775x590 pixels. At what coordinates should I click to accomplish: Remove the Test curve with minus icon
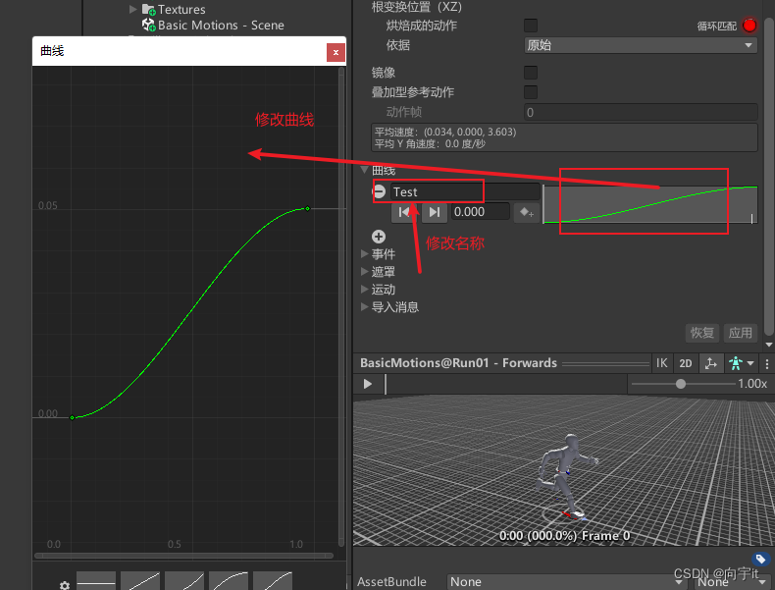tap(379, 191)
